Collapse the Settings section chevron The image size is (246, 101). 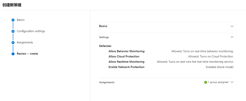[232, 37]
